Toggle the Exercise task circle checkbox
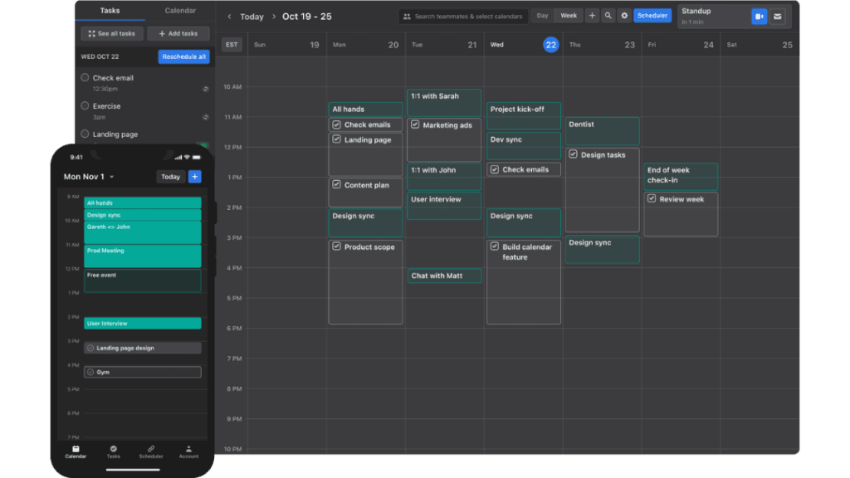The image size is (850, 478). [85, 105]
